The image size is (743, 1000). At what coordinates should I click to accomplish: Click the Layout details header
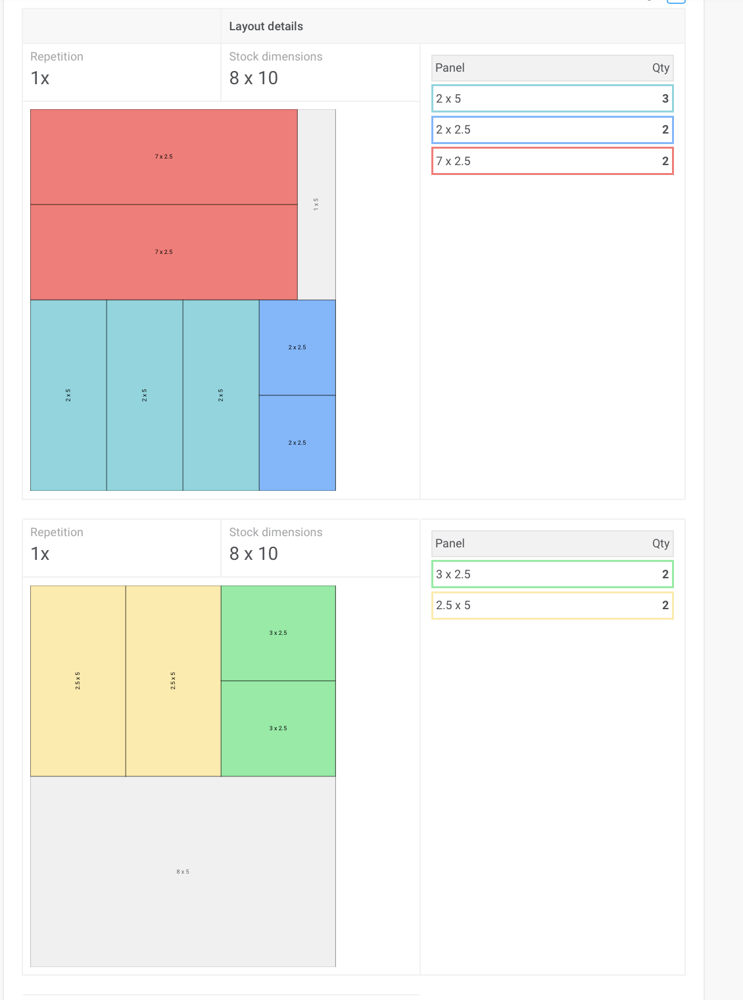(x=266, y=26)
